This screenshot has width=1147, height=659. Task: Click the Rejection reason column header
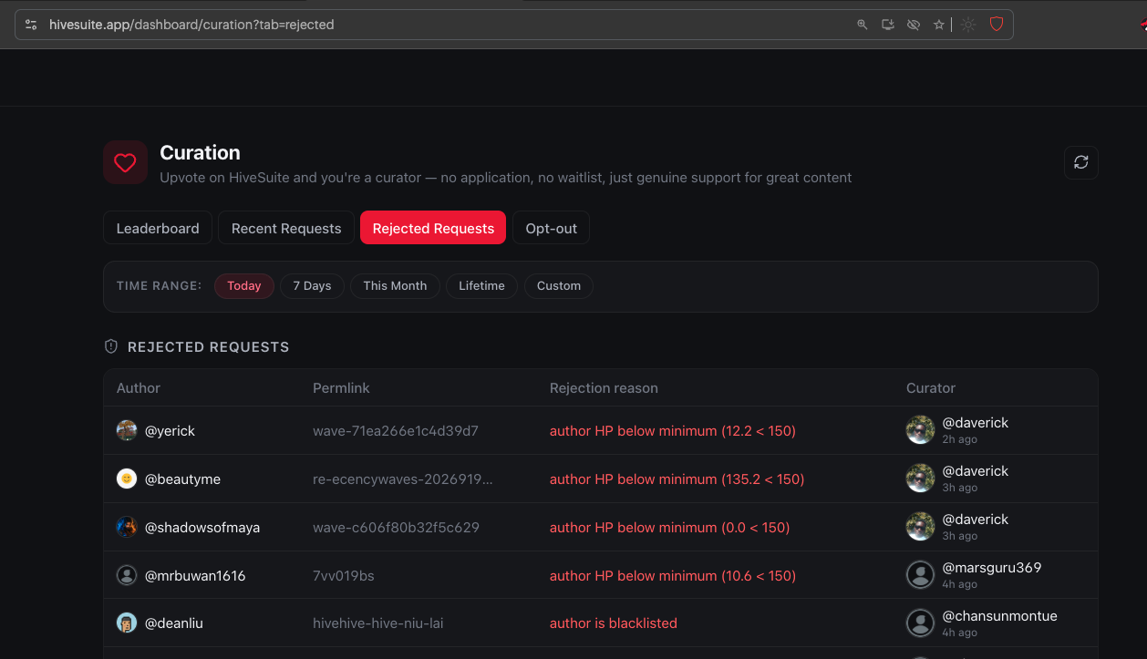[604, 387]
